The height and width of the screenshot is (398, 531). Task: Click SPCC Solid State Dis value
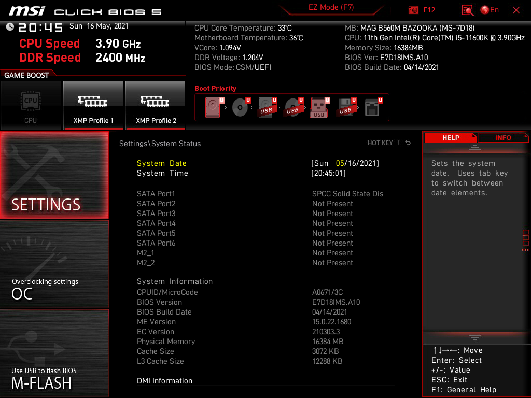click(x=347, y=194)
